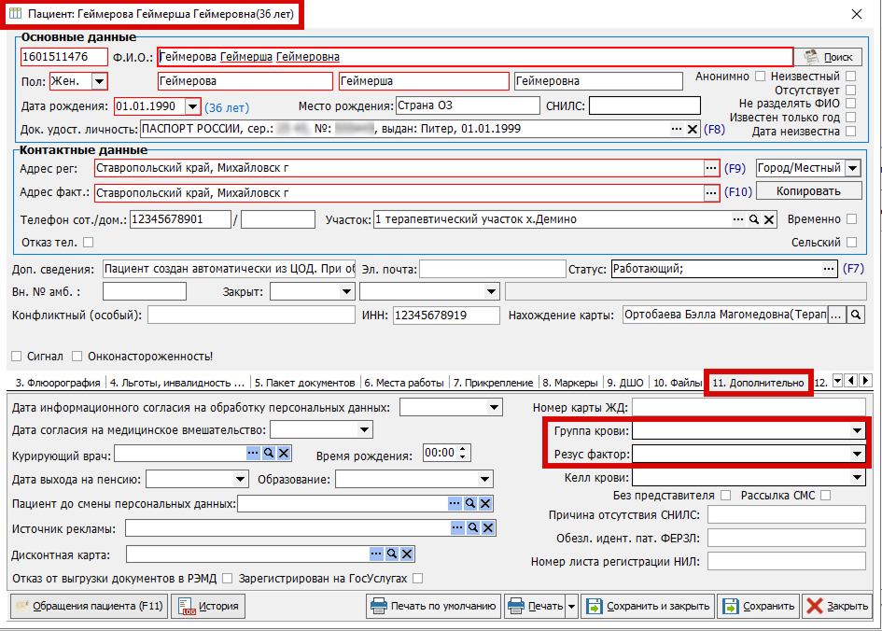Open actual address ellipsis selector

tap(711, 193)
